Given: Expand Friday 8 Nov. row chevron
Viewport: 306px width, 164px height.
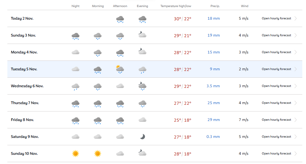Looking at the screenshot, I should coord(296,120).
